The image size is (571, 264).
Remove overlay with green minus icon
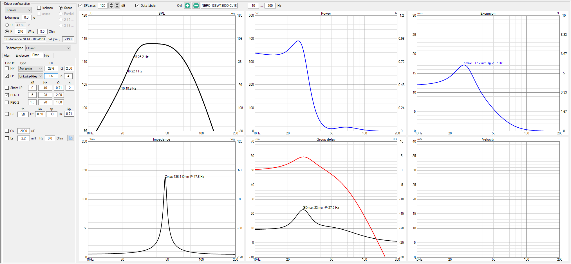(x=196, y=6)
